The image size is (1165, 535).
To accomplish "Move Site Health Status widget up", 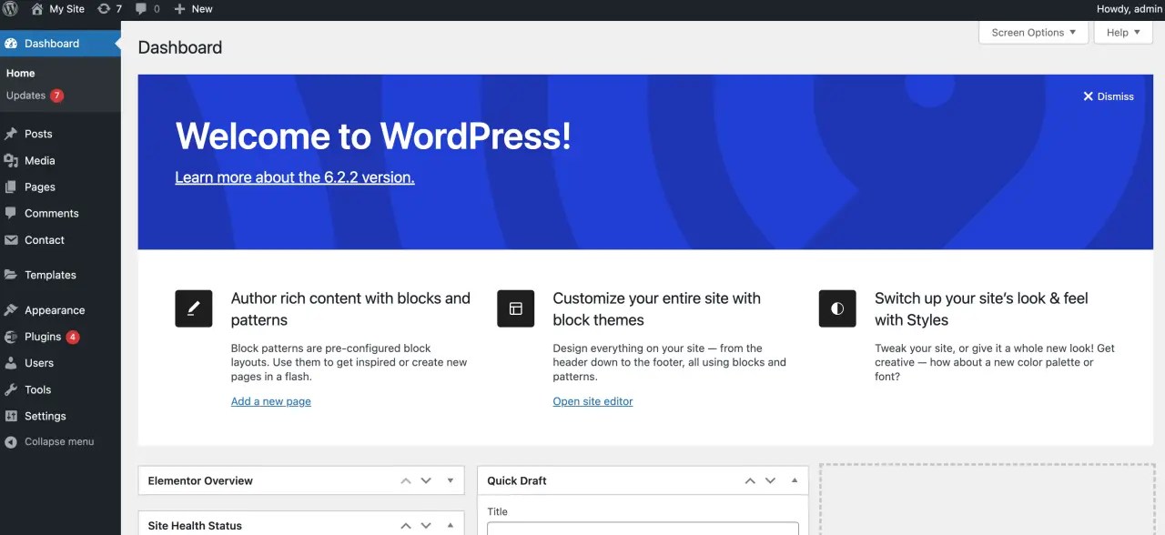I will coord(406,525).
